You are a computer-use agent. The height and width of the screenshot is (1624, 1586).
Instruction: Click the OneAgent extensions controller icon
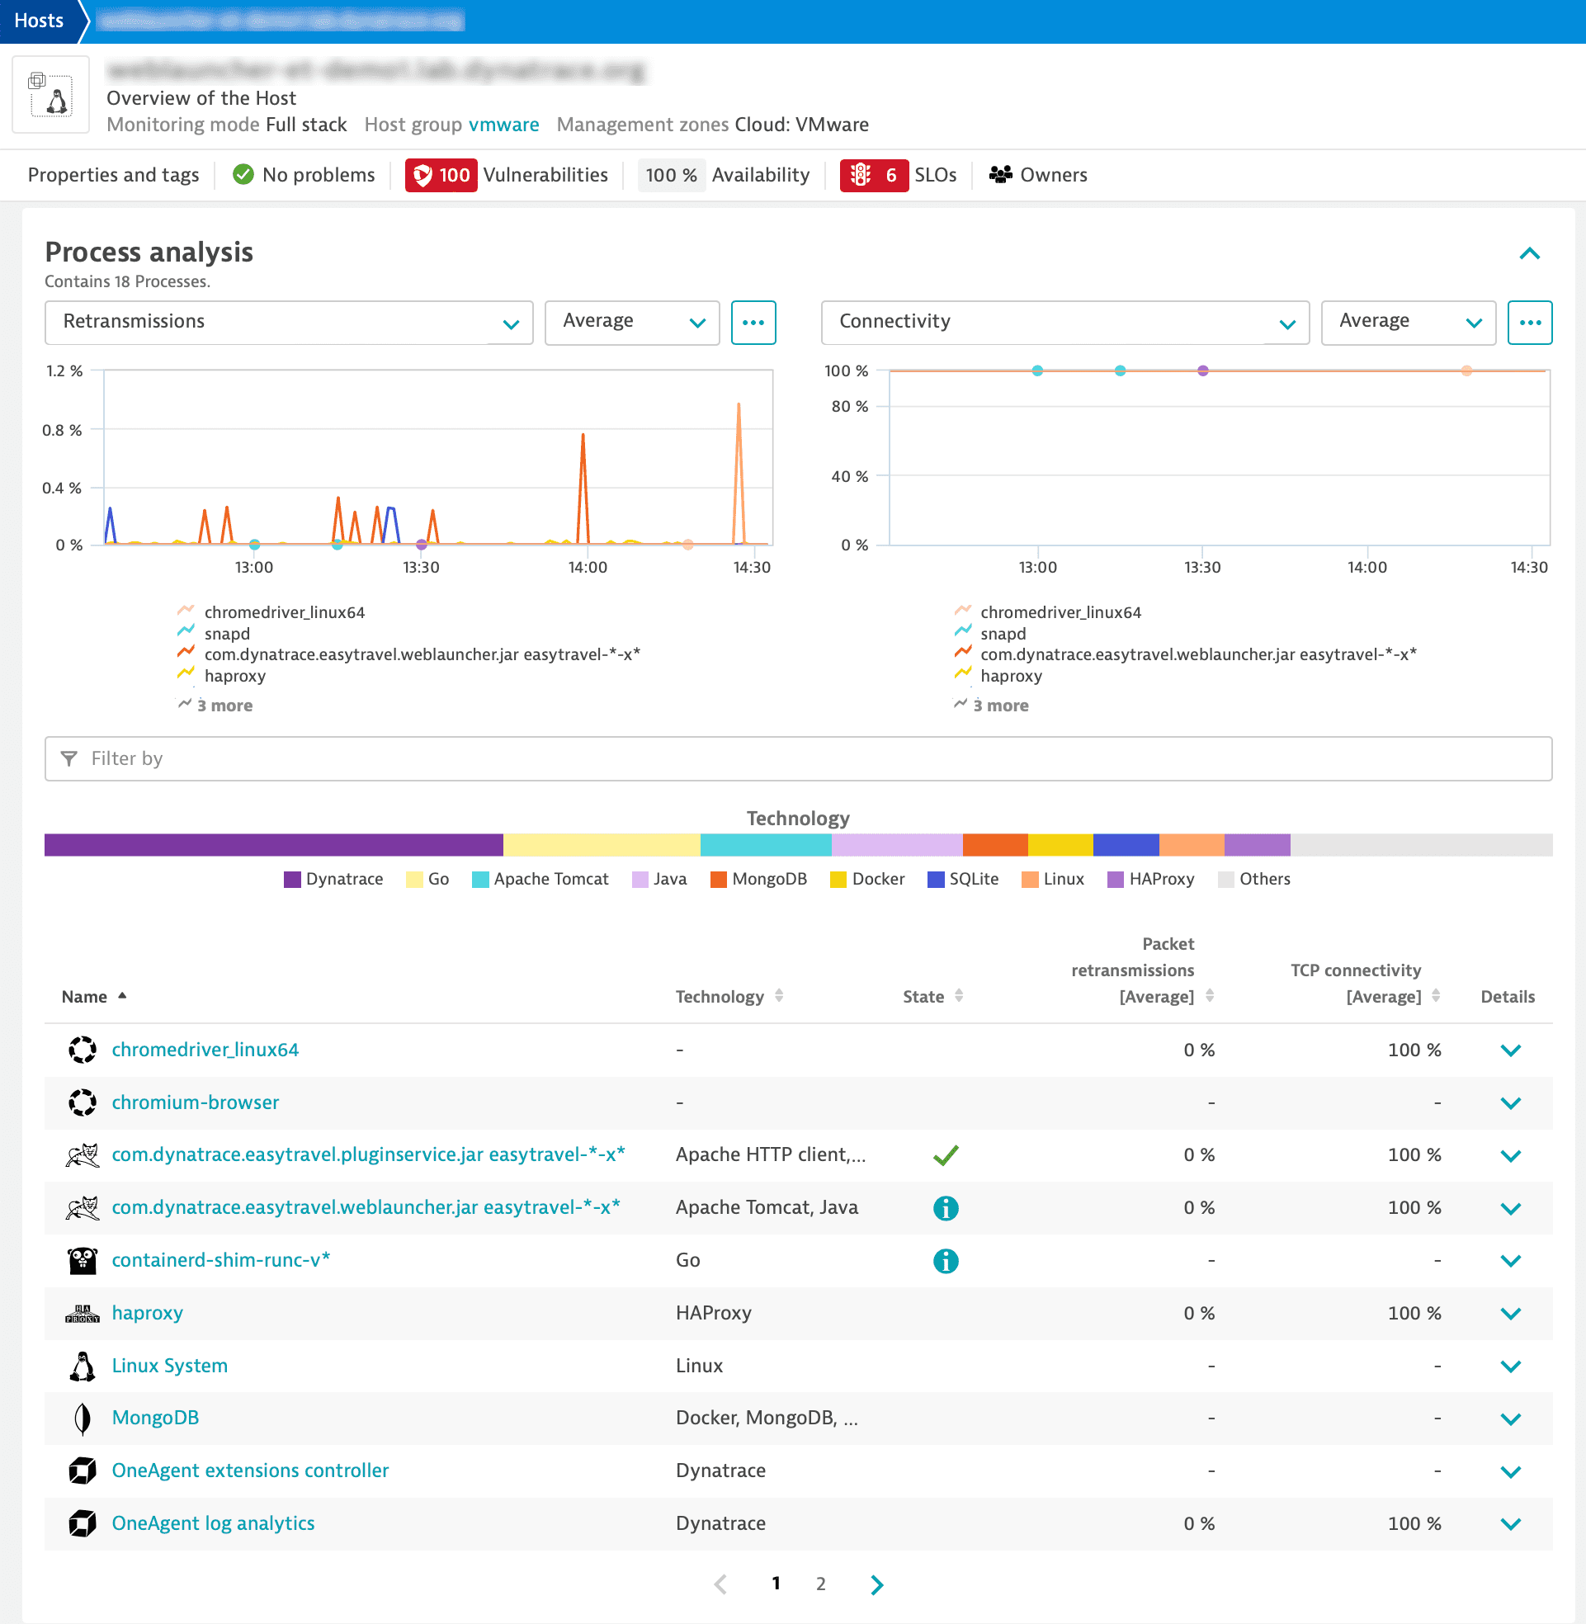pos(83,1471)
